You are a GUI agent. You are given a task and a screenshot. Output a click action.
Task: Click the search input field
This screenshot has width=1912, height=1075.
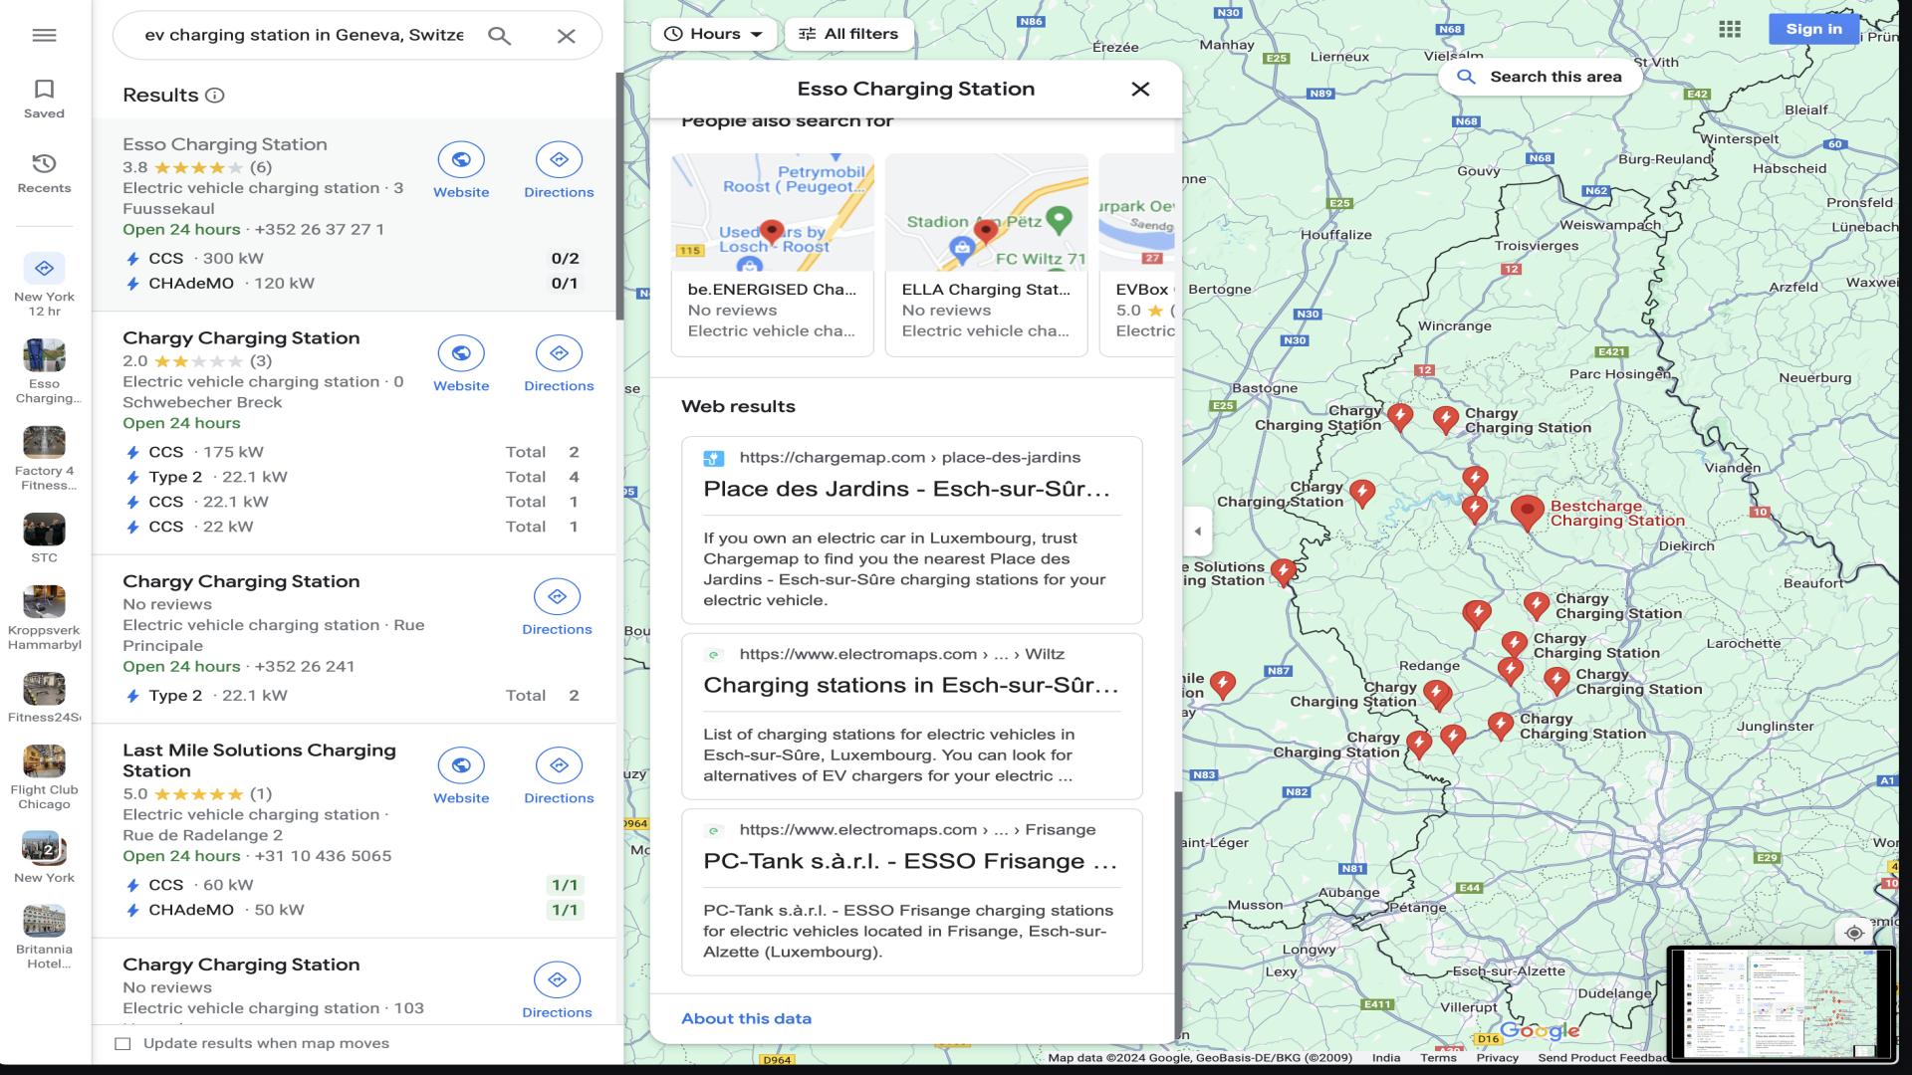(x=304, y=36)
